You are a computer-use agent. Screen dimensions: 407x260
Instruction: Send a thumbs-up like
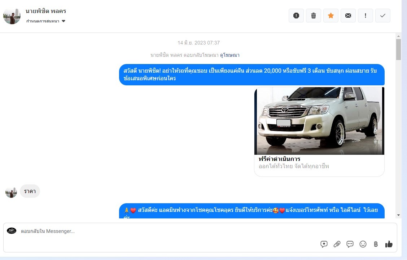[x=389, y=244]
